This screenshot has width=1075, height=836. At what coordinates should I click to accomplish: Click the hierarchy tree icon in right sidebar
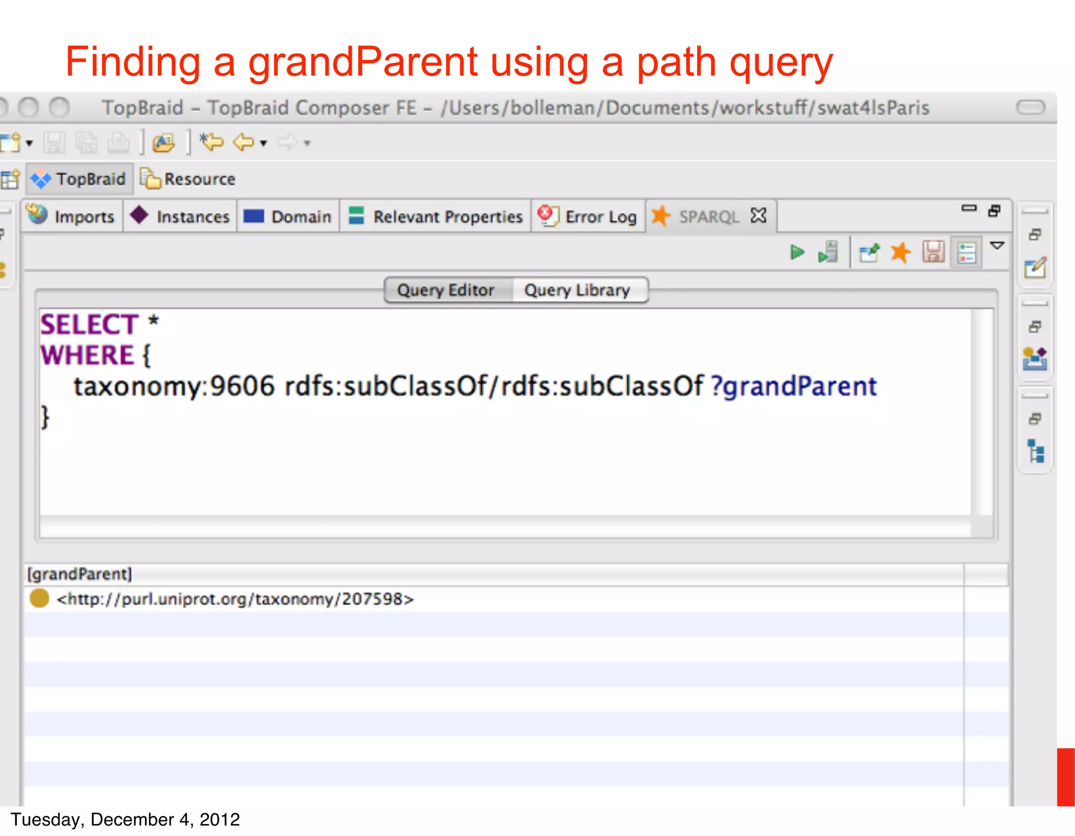[x=1036, y=451]
